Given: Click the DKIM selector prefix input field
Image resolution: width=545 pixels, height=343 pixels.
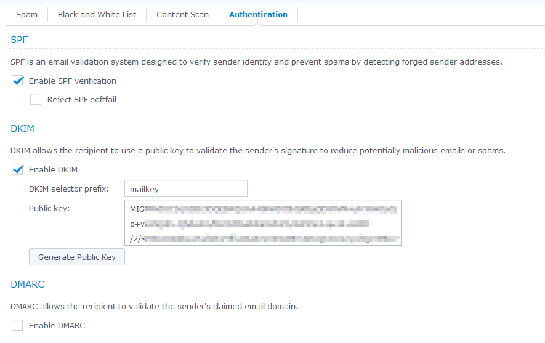Looking at the screenshot, I should 185,188.
